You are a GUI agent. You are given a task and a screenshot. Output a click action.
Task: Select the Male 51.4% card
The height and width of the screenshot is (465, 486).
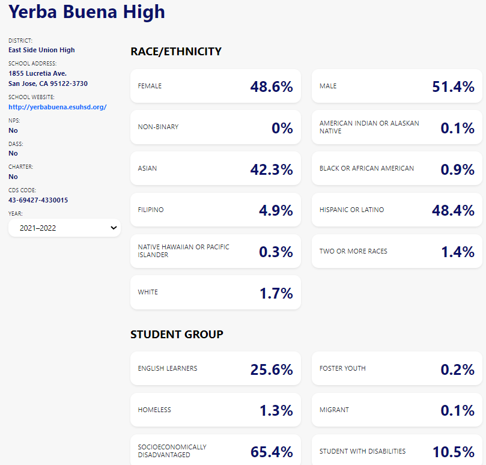pos(396,86)
